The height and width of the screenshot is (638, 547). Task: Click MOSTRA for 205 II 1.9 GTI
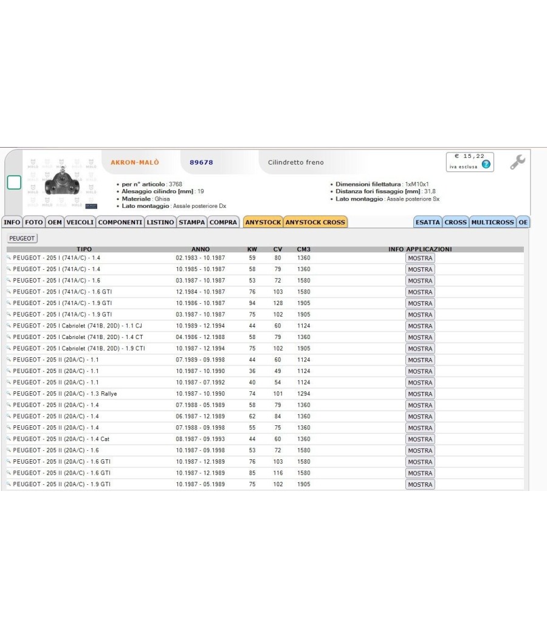point(420,485)
